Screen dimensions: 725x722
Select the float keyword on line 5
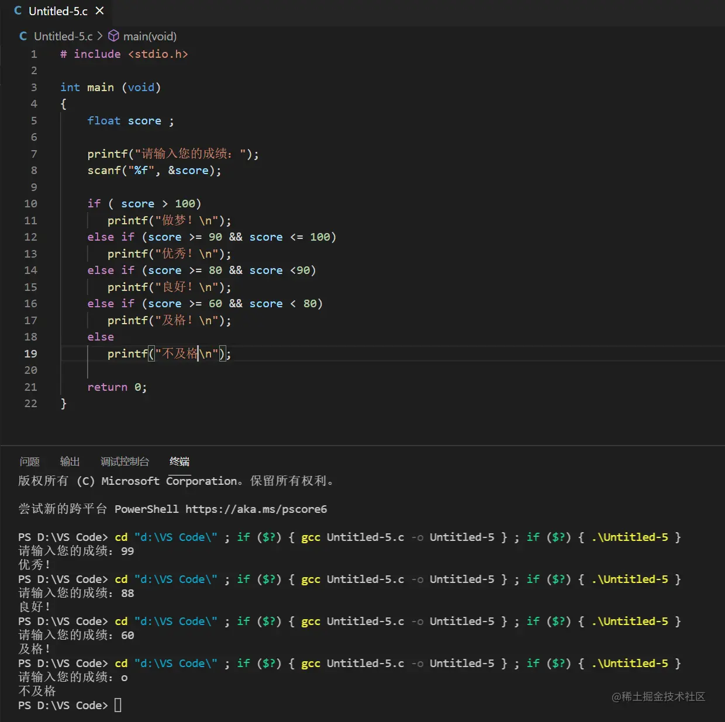pyautogui.click(x=103, y=120)
